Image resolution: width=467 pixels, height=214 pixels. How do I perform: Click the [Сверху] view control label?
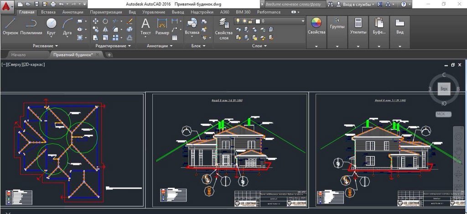click(15, 64)
